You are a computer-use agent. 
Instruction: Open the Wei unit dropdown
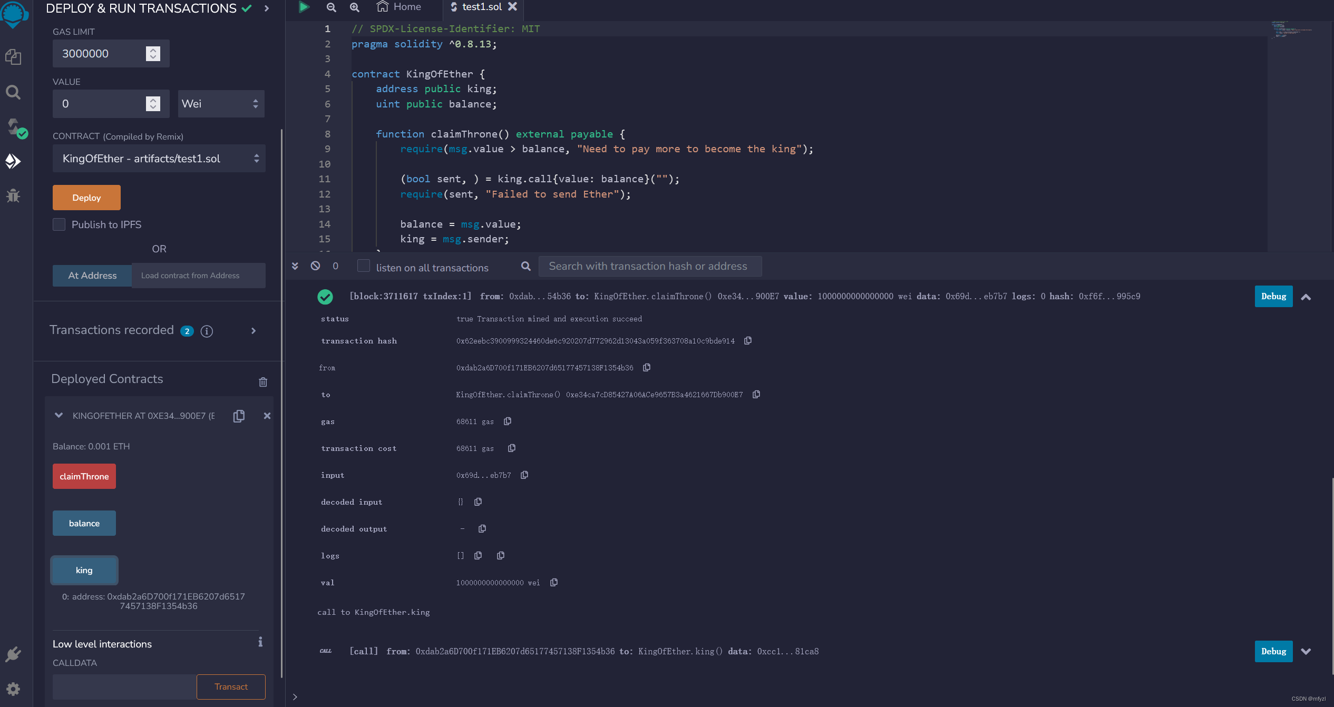221,104
